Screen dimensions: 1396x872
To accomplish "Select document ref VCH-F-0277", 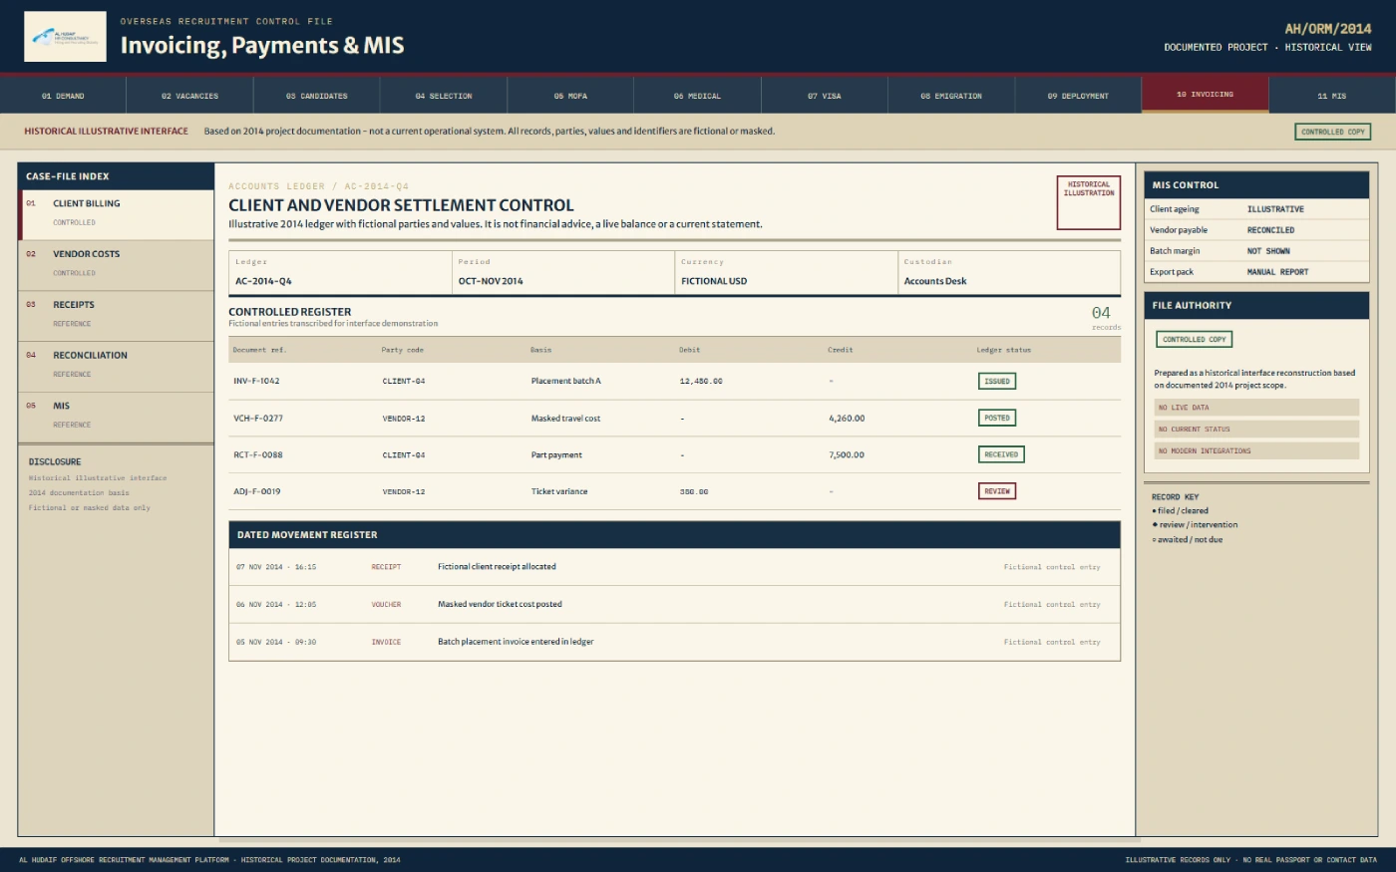I will 258,418.
